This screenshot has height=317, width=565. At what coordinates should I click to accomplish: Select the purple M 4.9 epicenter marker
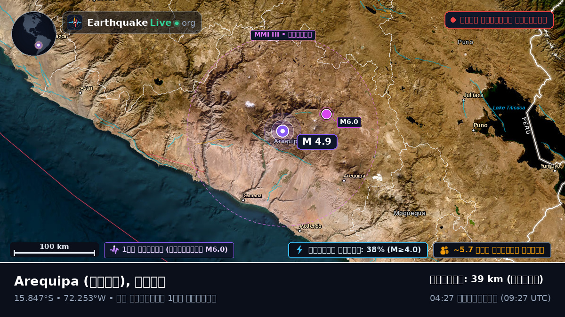(282, 131)
